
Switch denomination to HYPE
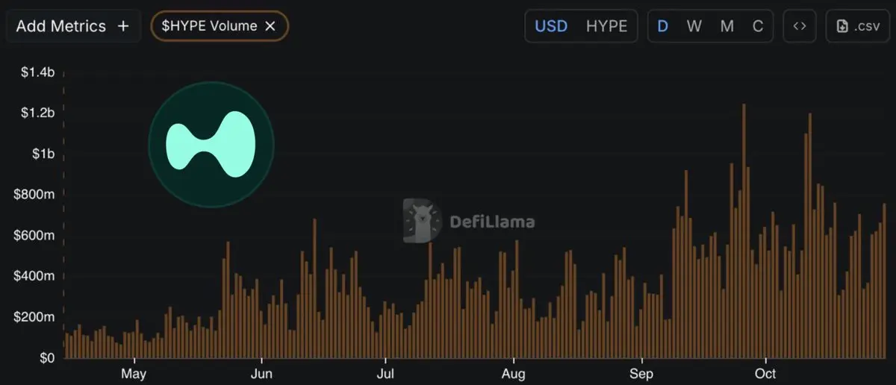click(x=606, y=26)
